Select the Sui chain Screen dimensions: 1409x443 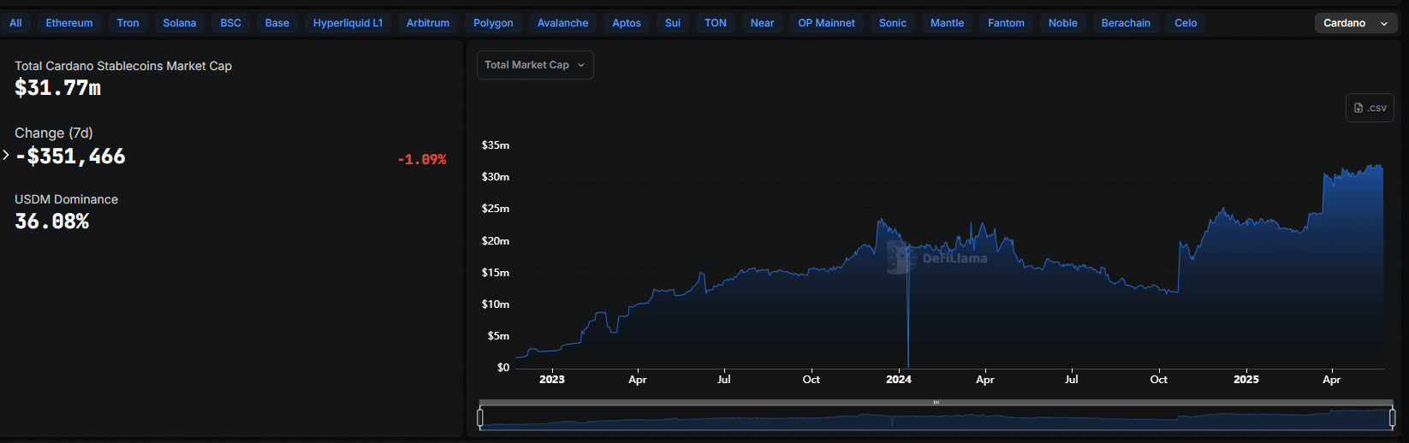point(673,23)
